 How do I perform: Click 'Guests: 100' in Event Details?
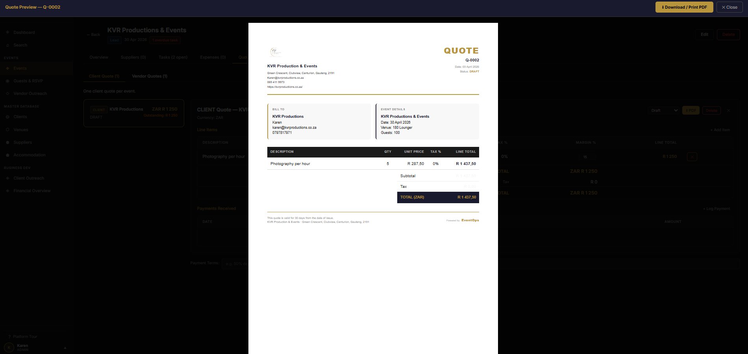pos(390,133)
